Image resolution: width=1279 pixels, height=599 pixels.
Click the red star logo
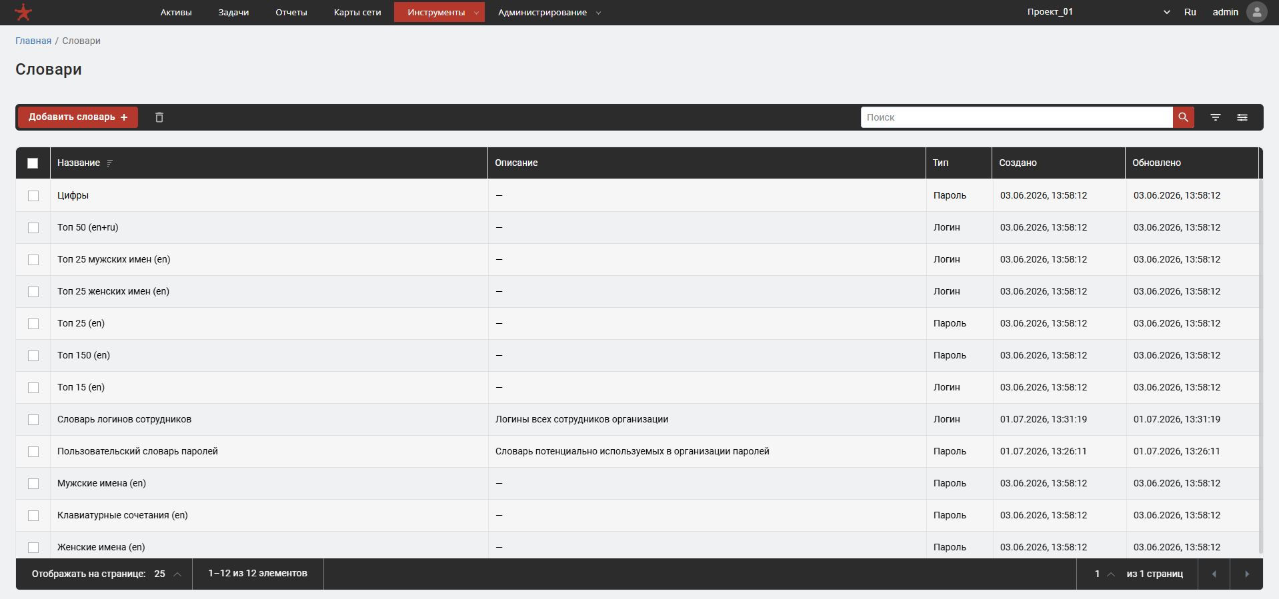pos(23,12)
